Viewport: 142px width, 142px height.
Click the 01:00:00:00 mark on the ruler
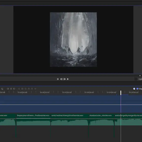pyautogui.click(x=22, y=92)
